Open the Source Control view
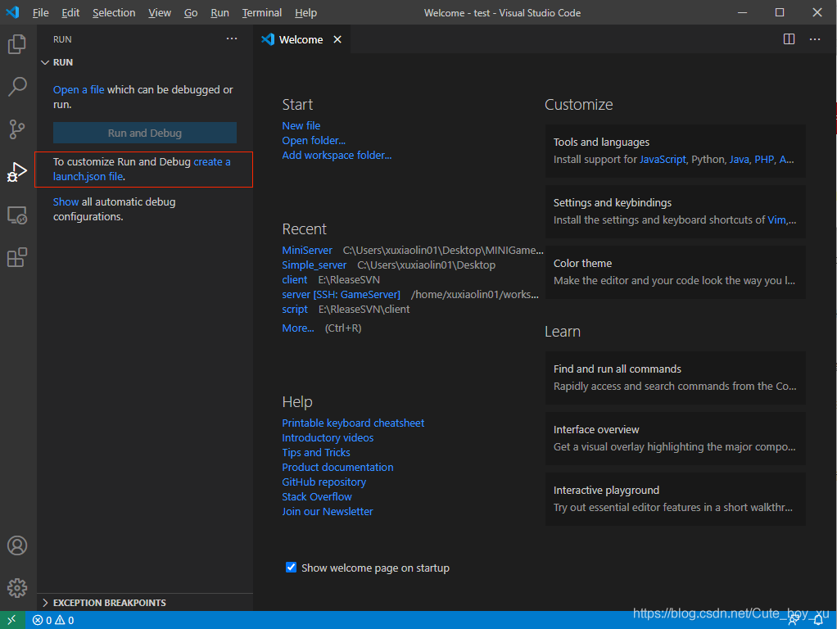The width and height of the screenshot is (837, 629). (17, 129)
